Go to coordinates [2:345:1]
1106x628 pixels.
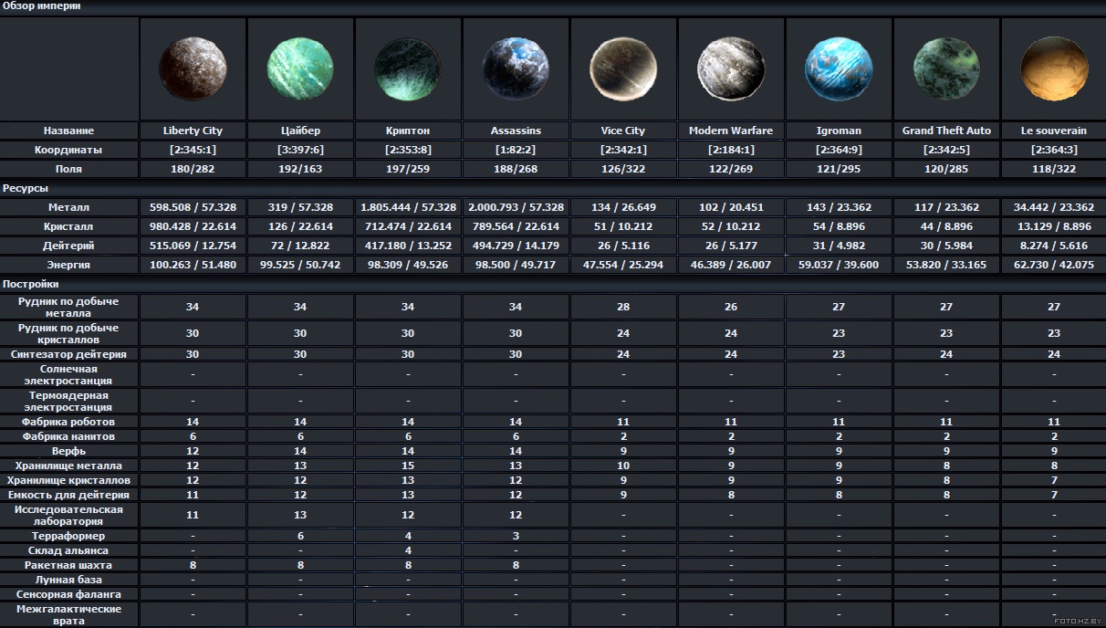click(193, 150)
